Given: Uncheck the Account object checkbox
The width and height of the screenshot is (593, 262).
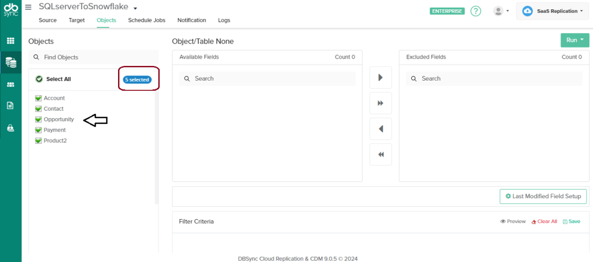Looking at the screenshot, I should coord(38,98).
